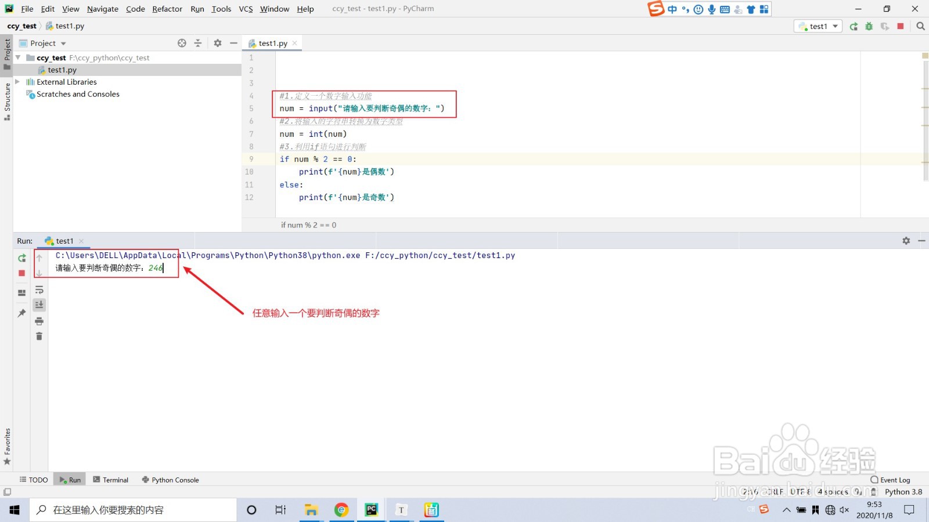Screen dimensions: 929x522
Task: Open Project panel options gear
Action: (218, 43)
